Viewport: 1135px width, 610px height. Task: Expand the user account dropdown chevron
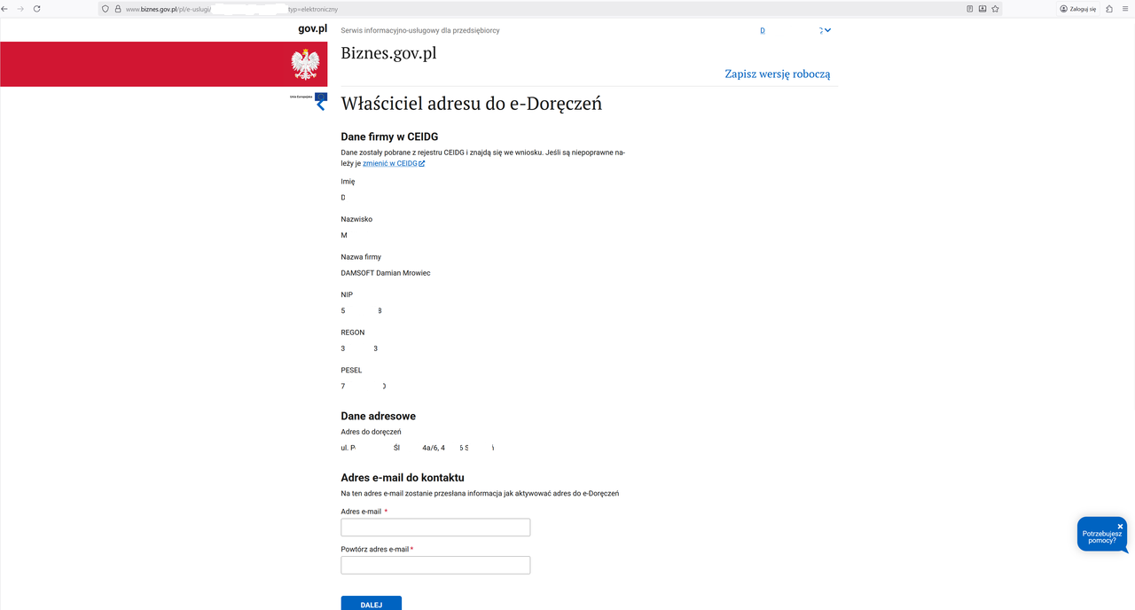click(826, 30)
